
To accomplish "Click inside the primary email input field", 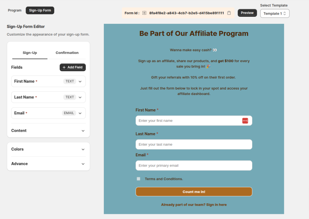I will pos(194,165).
